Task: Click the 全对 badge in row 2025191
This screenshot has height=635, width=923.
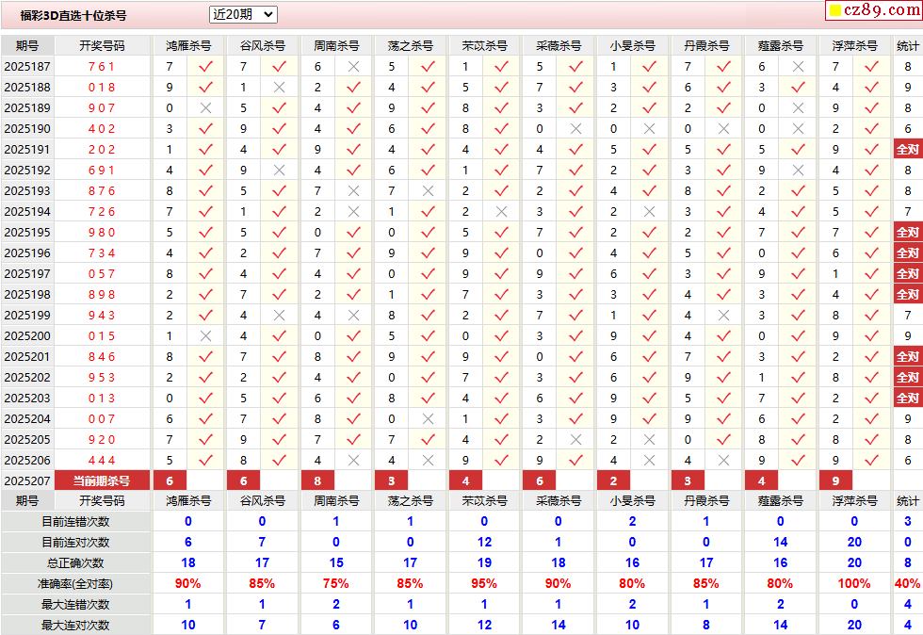Action: point(908,150)
